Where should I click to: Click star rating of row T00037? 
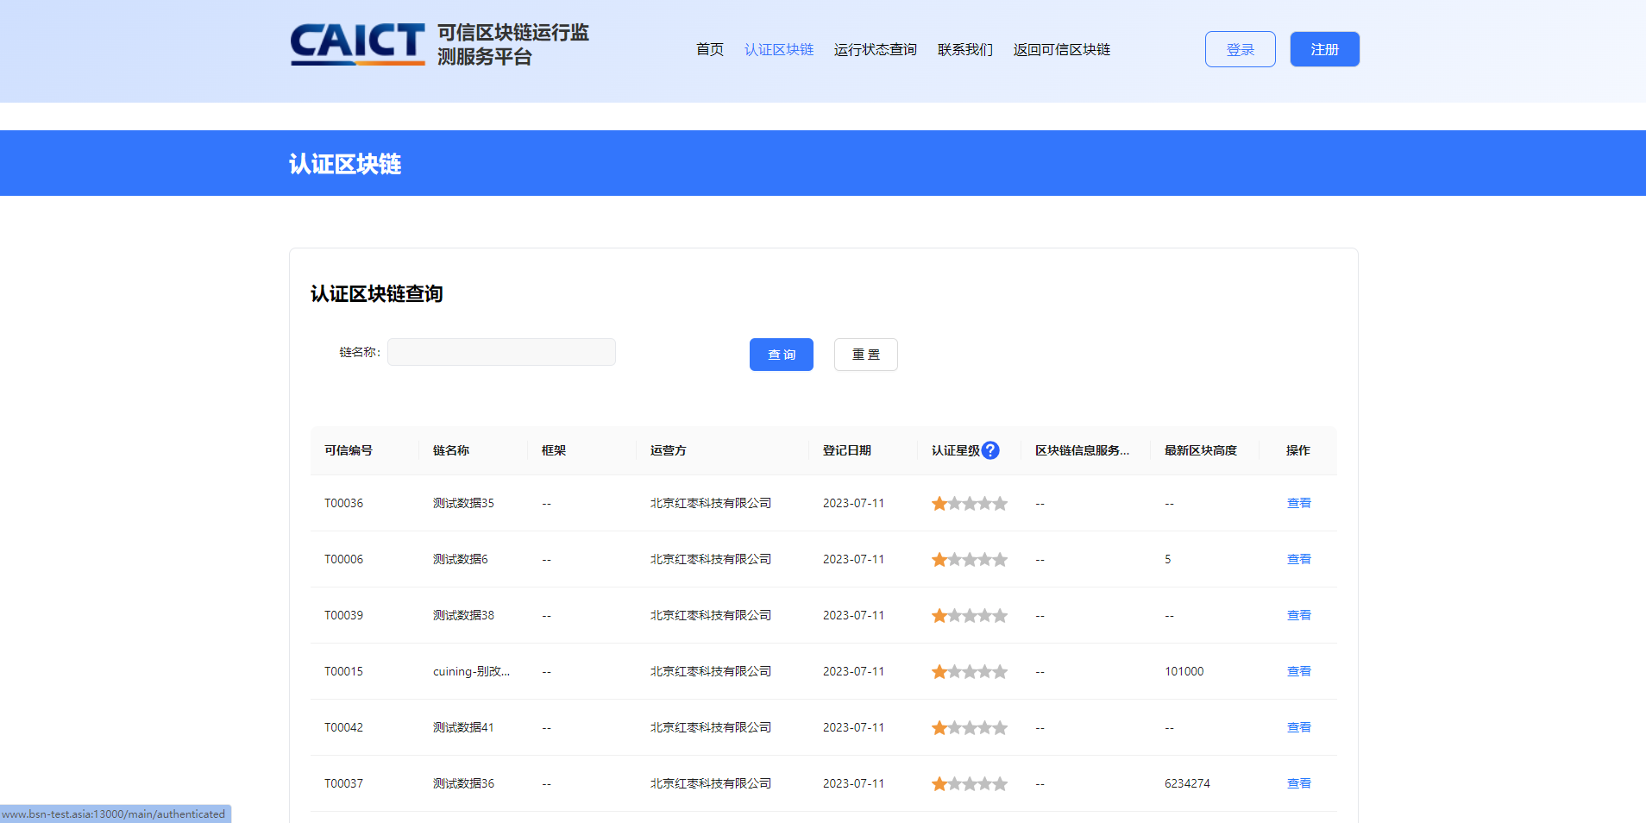[969, 784]
